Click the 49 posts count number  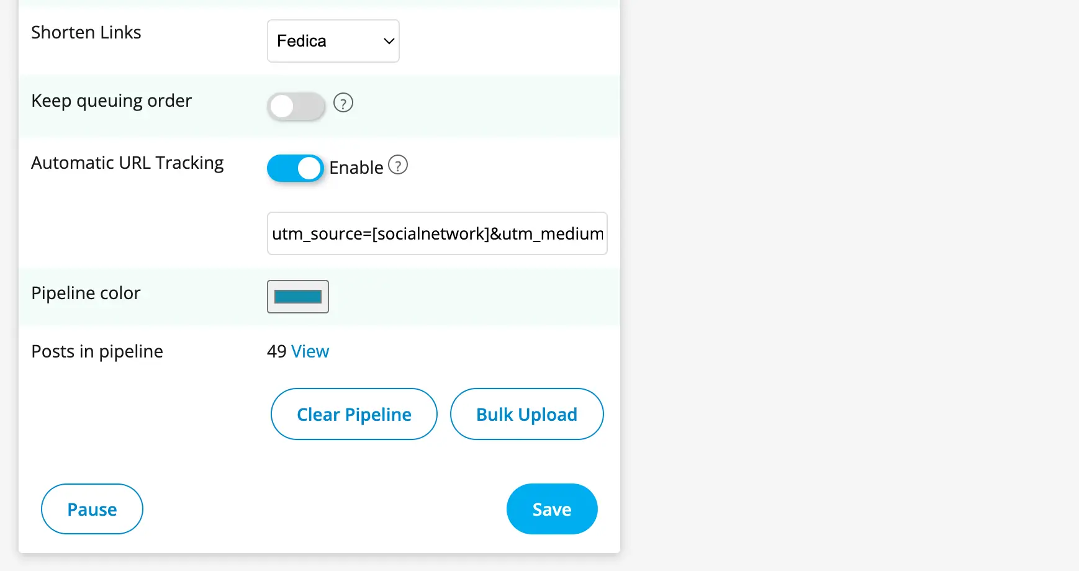click(276, 351)
